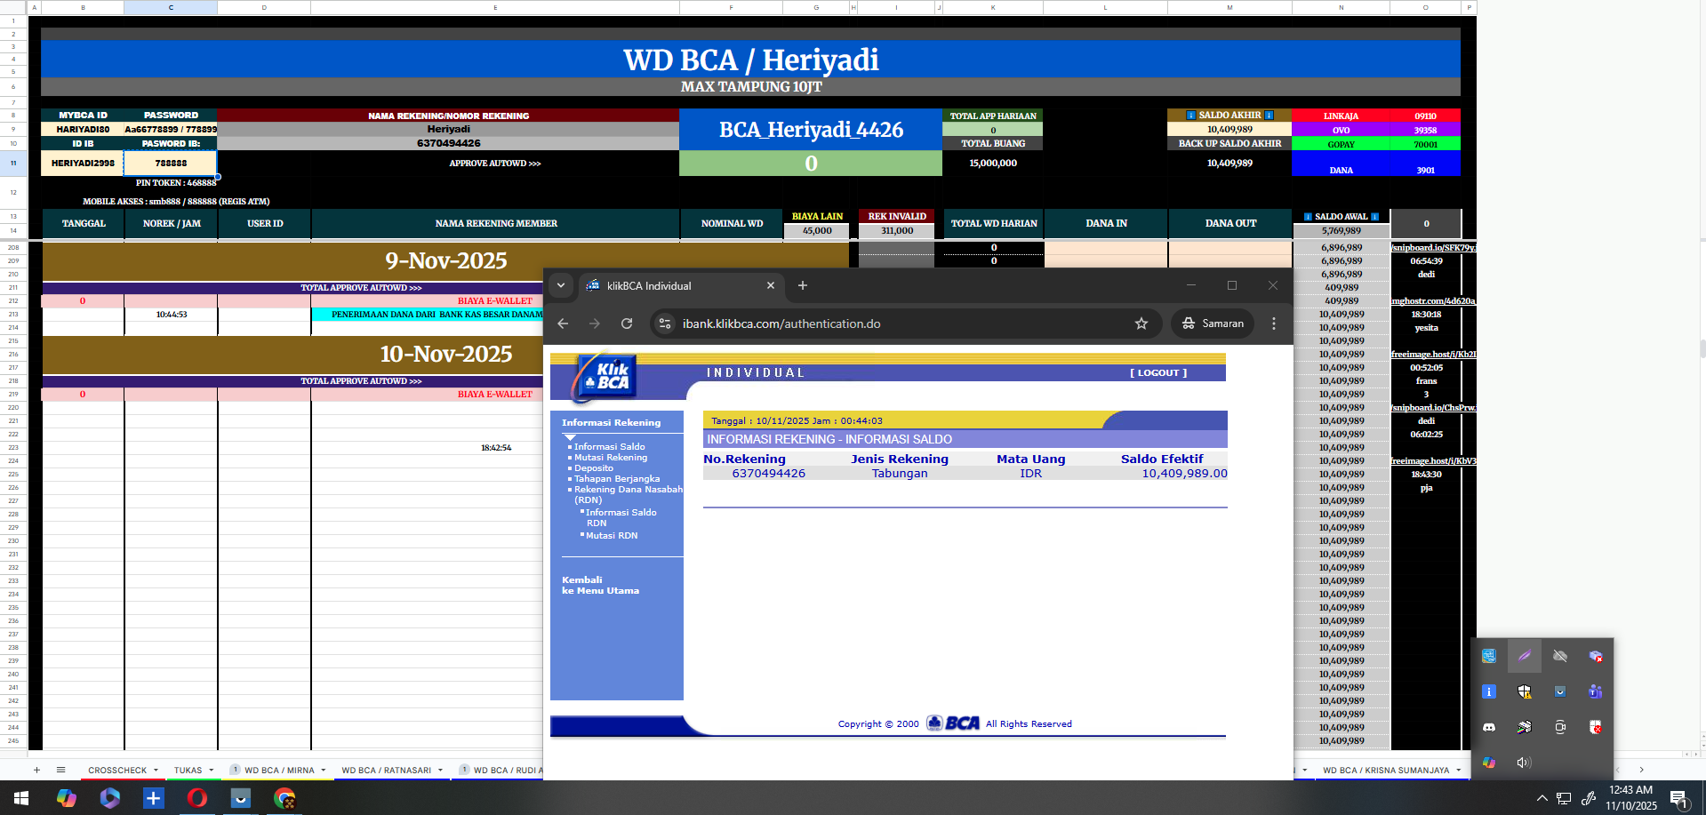The width and height of the screenshot is (1706, 815).
Task: Switch to WD BCA / RATNASARI sheet
Action: [386, 771]
